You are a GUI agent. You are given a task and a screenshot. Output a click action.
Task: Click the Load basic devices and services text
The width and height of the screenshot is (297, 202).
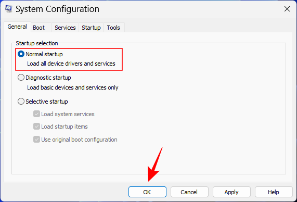tap(73, 87)
